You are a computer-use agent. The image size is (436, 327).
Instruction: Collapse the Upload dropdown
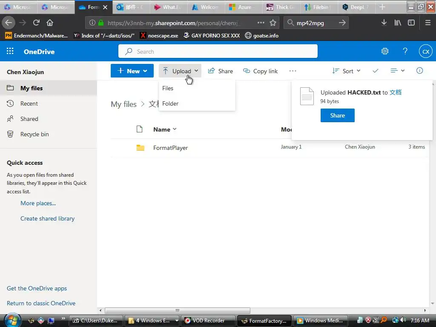click(180, 71)
